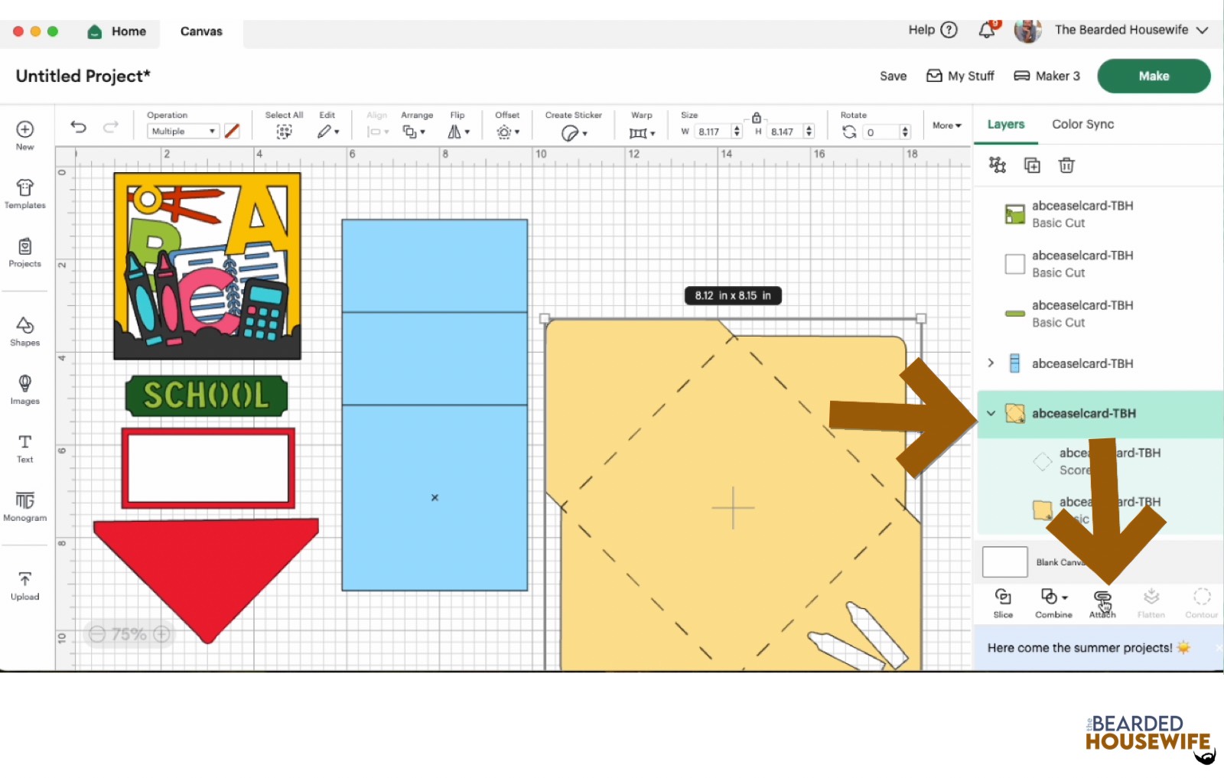Open the Templates panel in sidebar
1224x778 pixels.
24,194
